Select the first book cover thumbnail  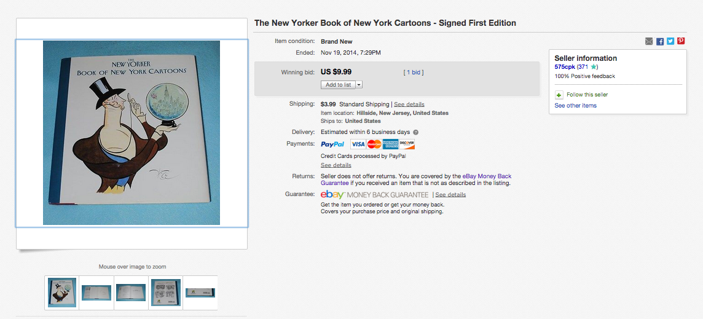(62, 293)
